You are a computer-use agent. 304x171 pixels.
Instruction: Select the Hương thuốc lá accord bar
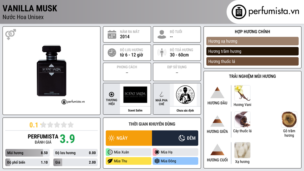(x=252, y=61)
